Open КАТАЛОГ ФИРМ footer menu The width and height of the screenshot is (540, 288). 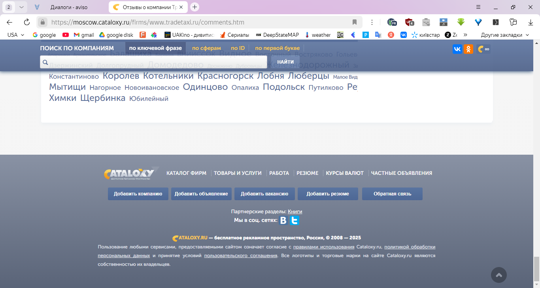tap(186, 173)
